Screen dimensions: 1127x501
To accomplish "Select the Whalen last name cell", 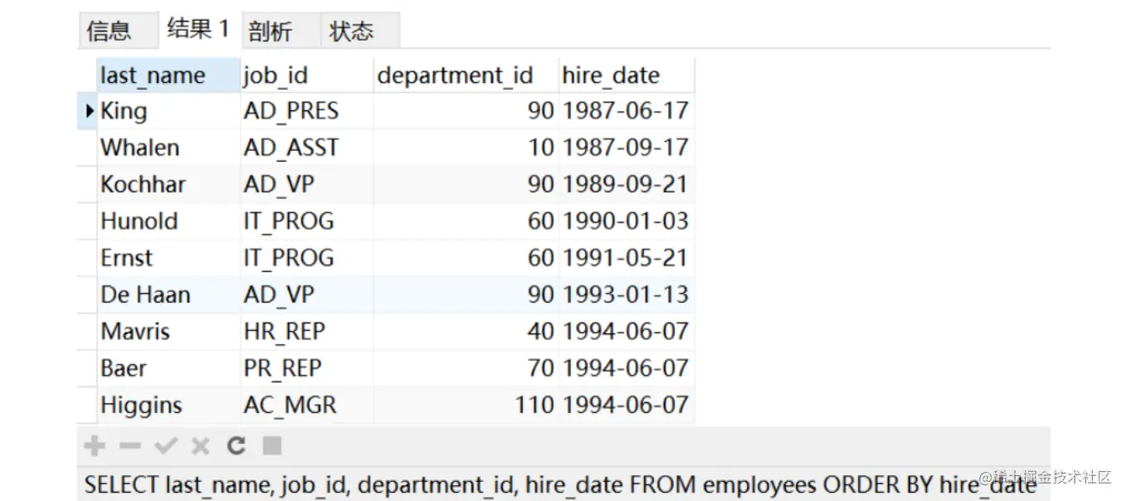I will pyautogui.click(x=140, y=148).
